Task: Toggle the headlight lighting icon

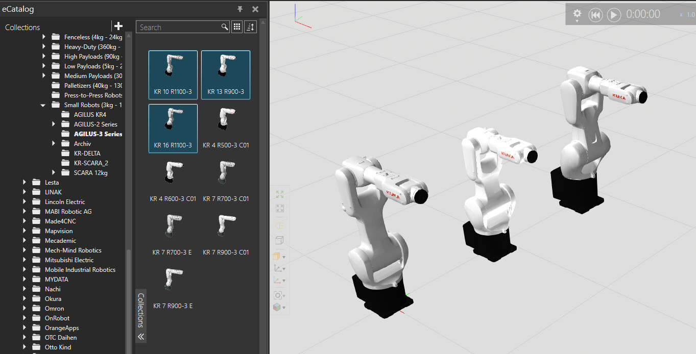Action: pos(279,225)
